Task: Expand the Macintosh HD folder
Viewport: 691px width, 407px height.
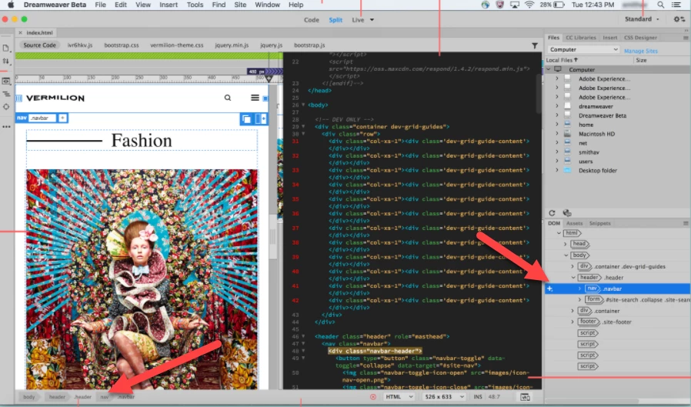Action: (557, 134)
